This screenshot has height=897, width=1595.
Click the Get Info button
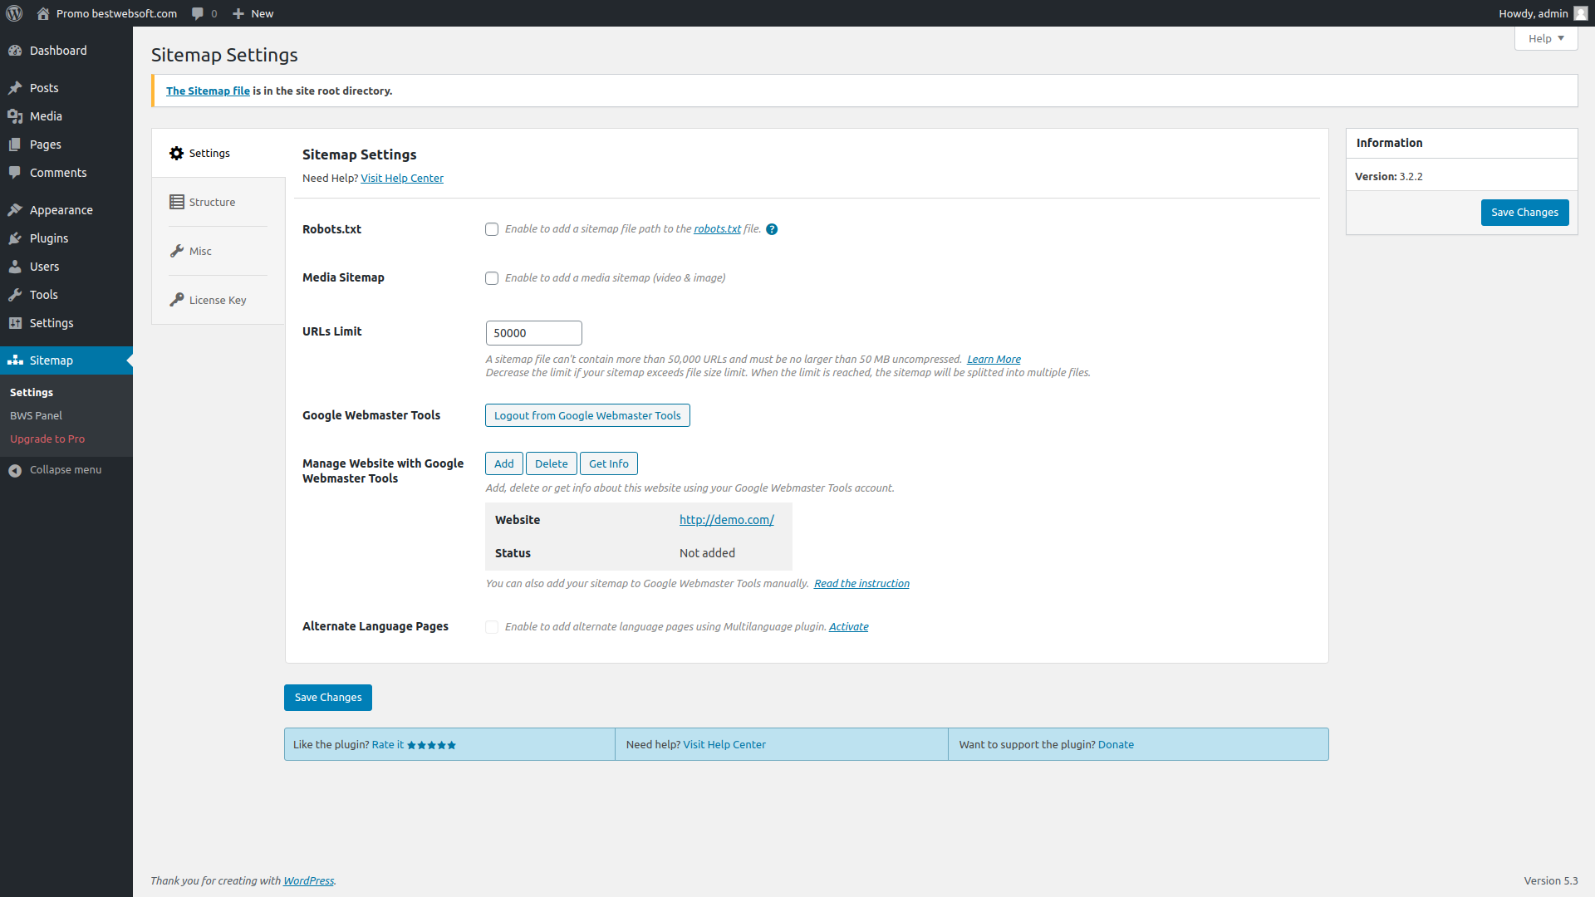(609, 463)
